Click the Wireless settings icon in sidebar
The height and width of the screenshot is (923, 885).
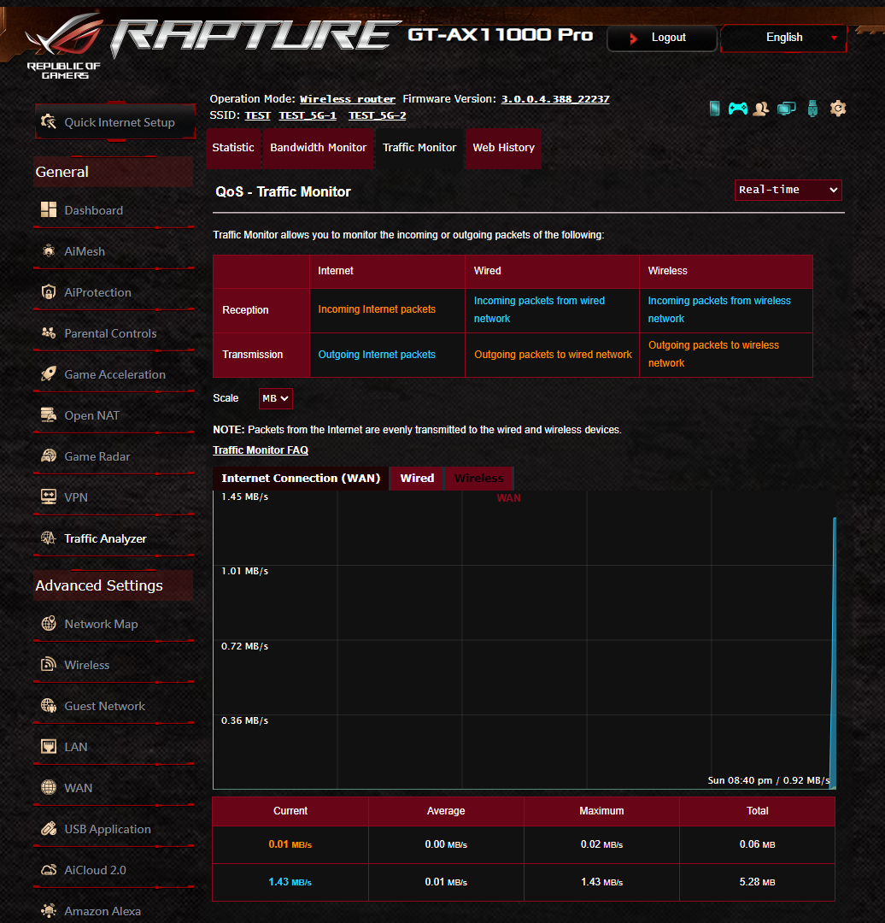pos(49,665)
